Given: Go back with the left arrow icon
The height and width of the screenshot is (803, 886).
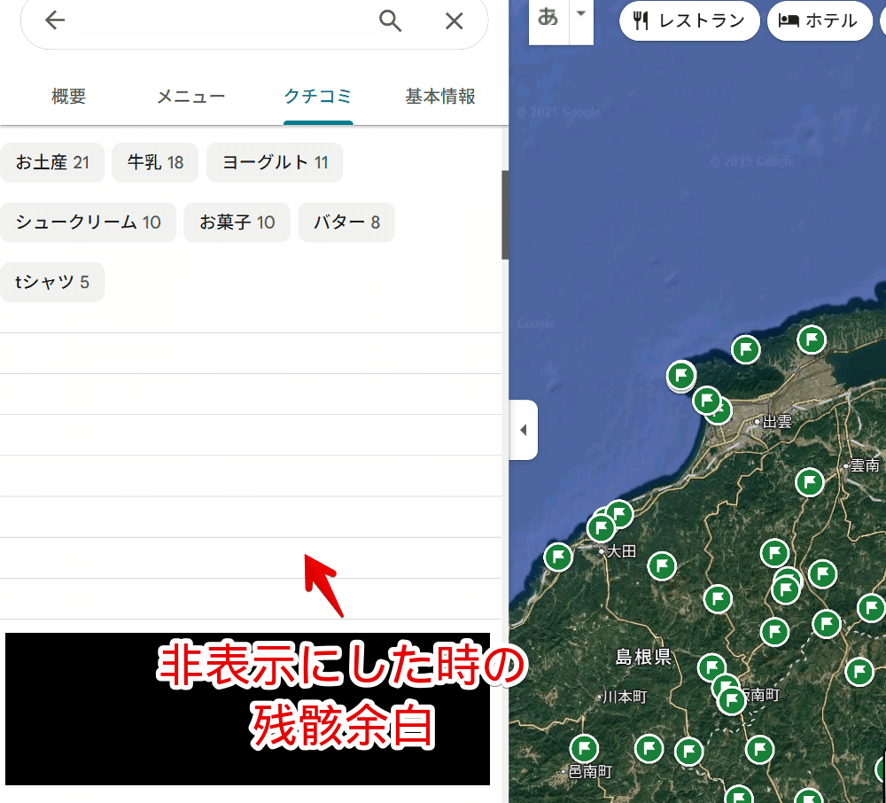Looking at the screenshot, I should [x=55, y=20].
